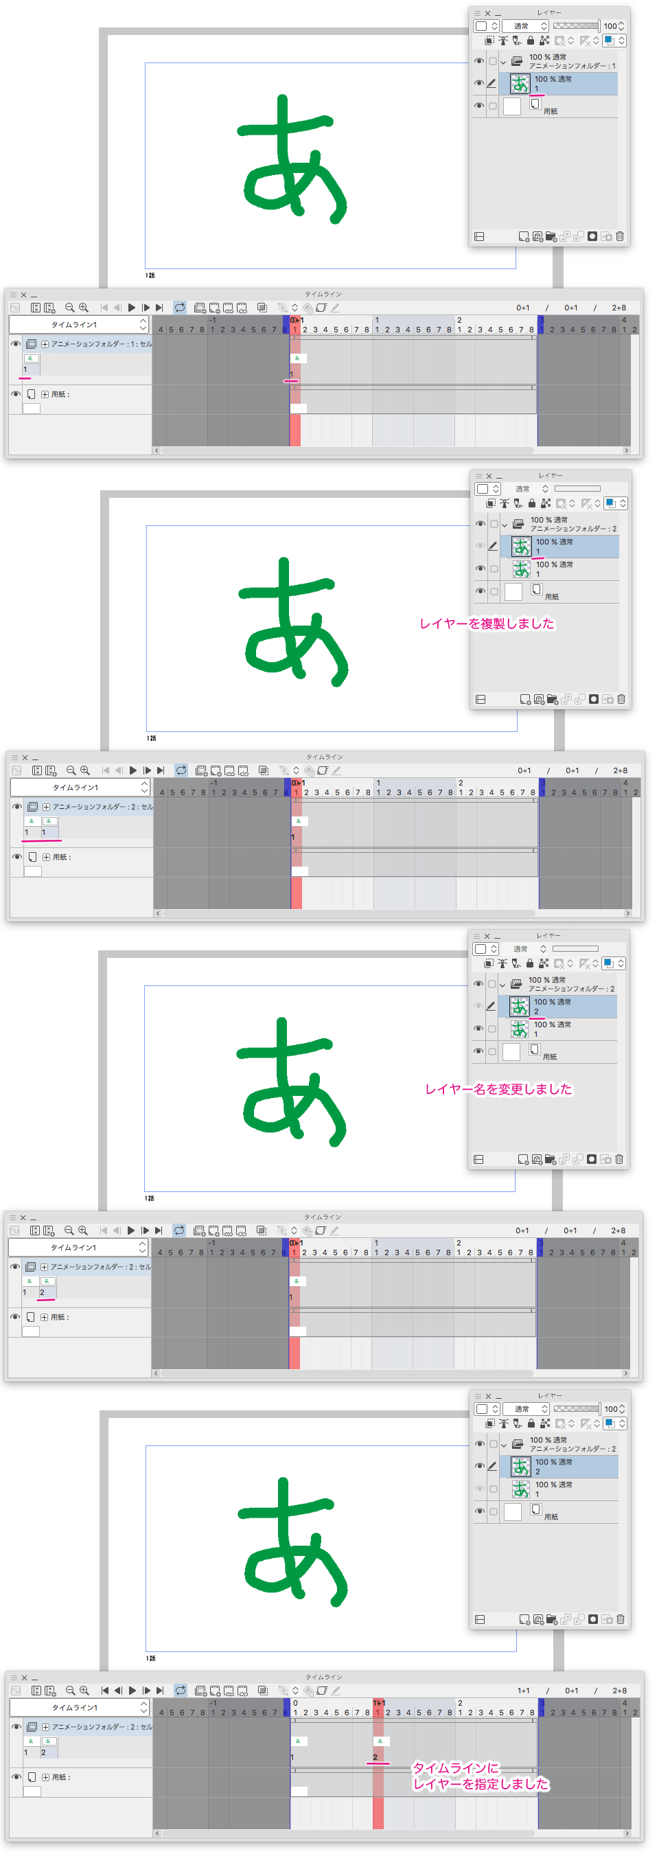659x1854 pixels.
Task: Click the 1+1 current frame counter field
Action: click(523, 1690)
